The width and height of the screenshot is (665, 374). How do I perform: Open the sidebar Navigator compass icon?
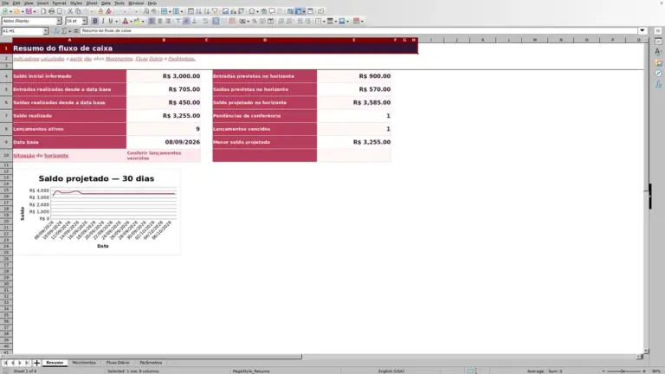[x=658, y=74]
